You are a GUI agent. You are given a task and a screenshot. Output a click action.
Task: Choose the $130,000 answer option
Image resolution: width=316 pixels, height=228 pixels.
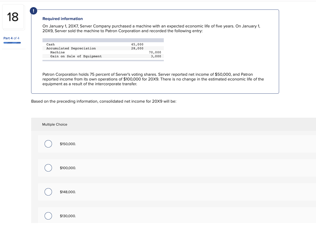48,216
